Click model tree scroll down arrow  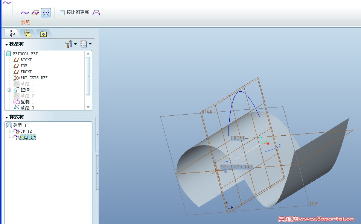click(88, 107)
